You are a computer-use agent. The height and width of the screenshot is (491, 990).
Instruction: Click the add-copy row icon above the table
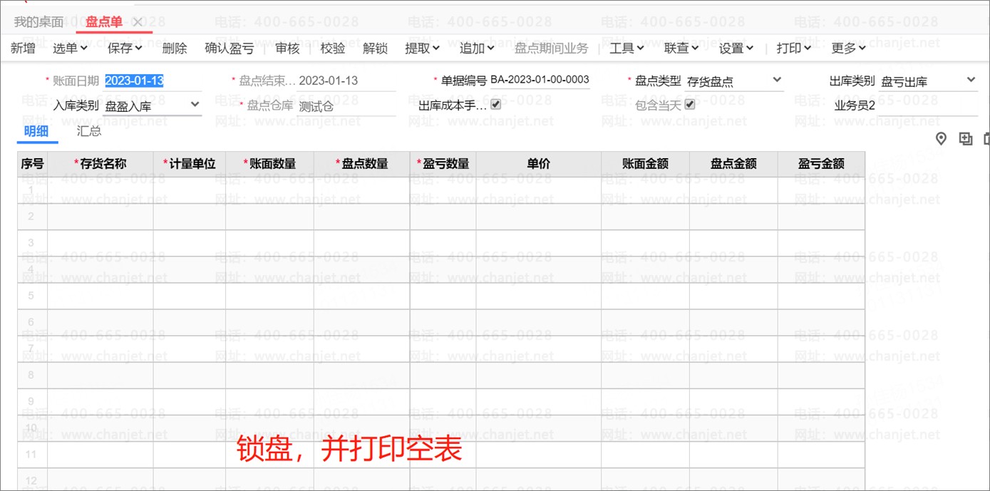pos(966,139)
